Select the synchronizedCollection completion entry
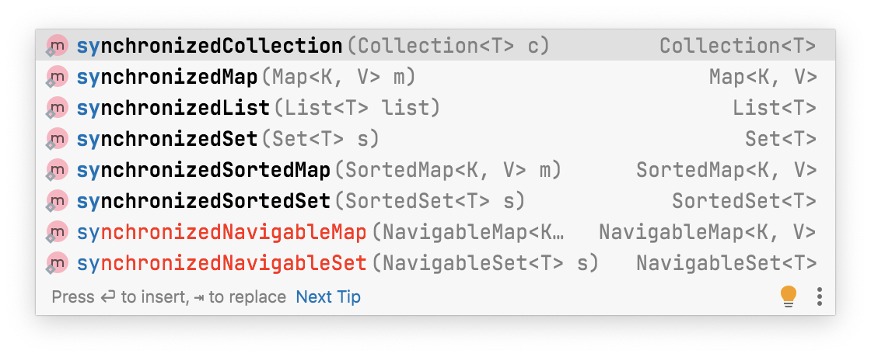 (435, 46)
